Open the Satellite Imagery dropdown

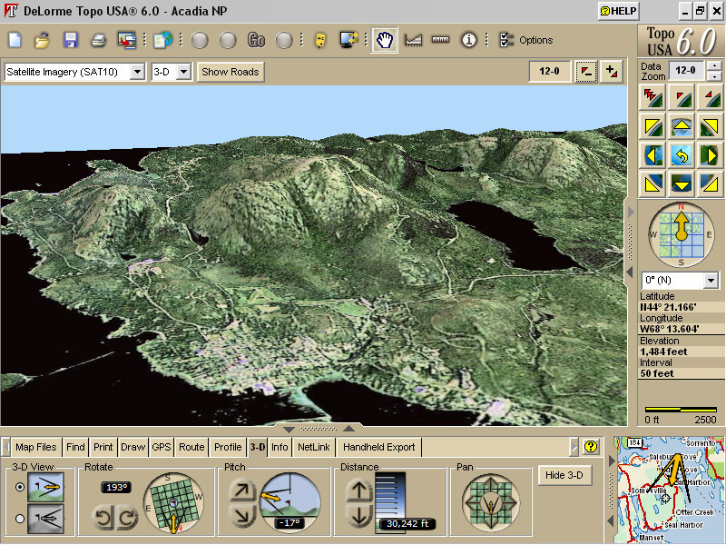pos(137,72)
